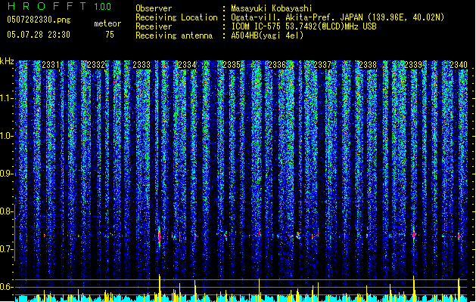Click time marker 2338
This screenshot has width=476, height=302.
pyautogui.click(x=368, y=64)
